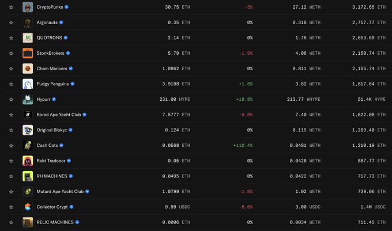Screen dimensions: 392x231
Task: Click the Original Blokyz collection icon
Action: (28, 130)
